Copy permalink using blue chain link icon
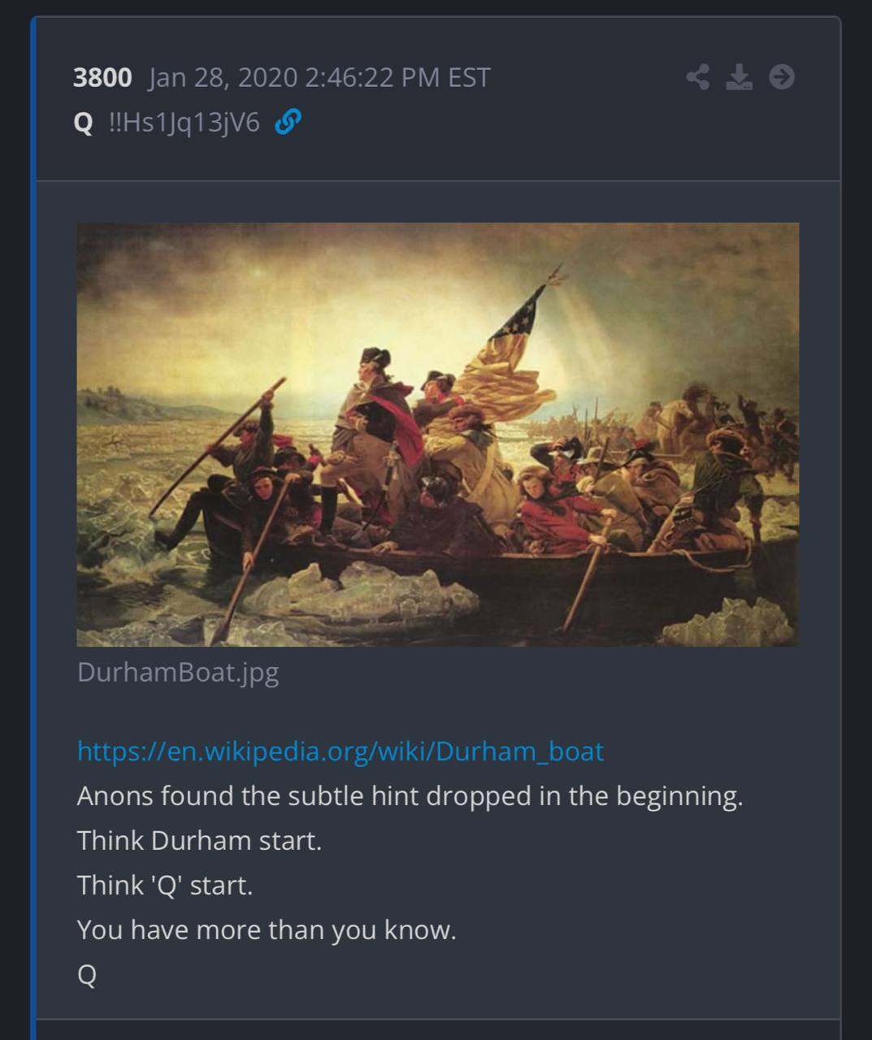The width and height of the screenshot is (872, 1040). (288, 123)
